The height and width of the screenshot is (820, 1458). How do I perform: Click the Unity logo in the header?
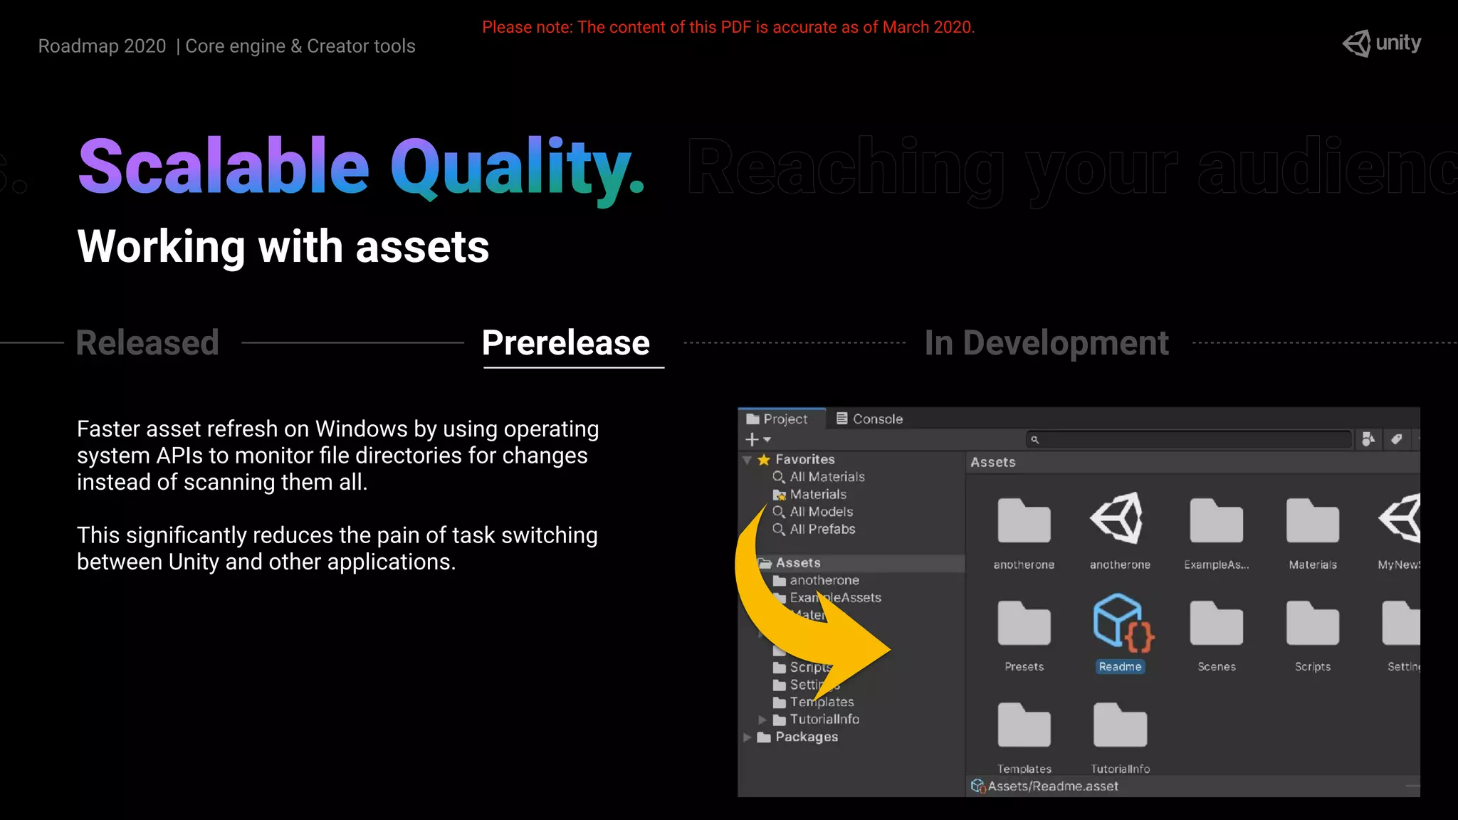pos(1381,43)
